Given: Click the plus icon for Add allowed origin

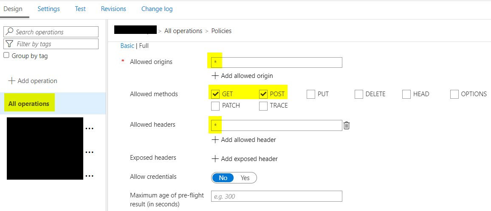Looking at the screenshot, I should (x=215, y=76).
